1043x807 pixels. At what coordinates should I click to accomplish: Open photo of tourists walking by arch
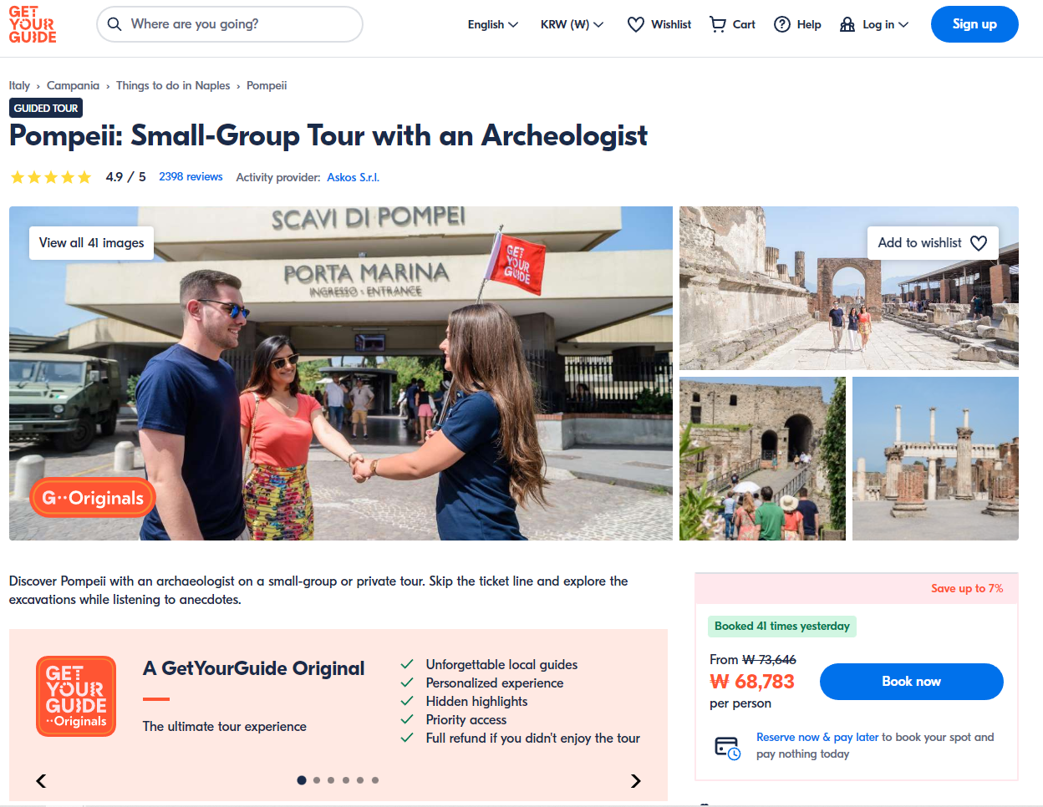click(849, 288)
